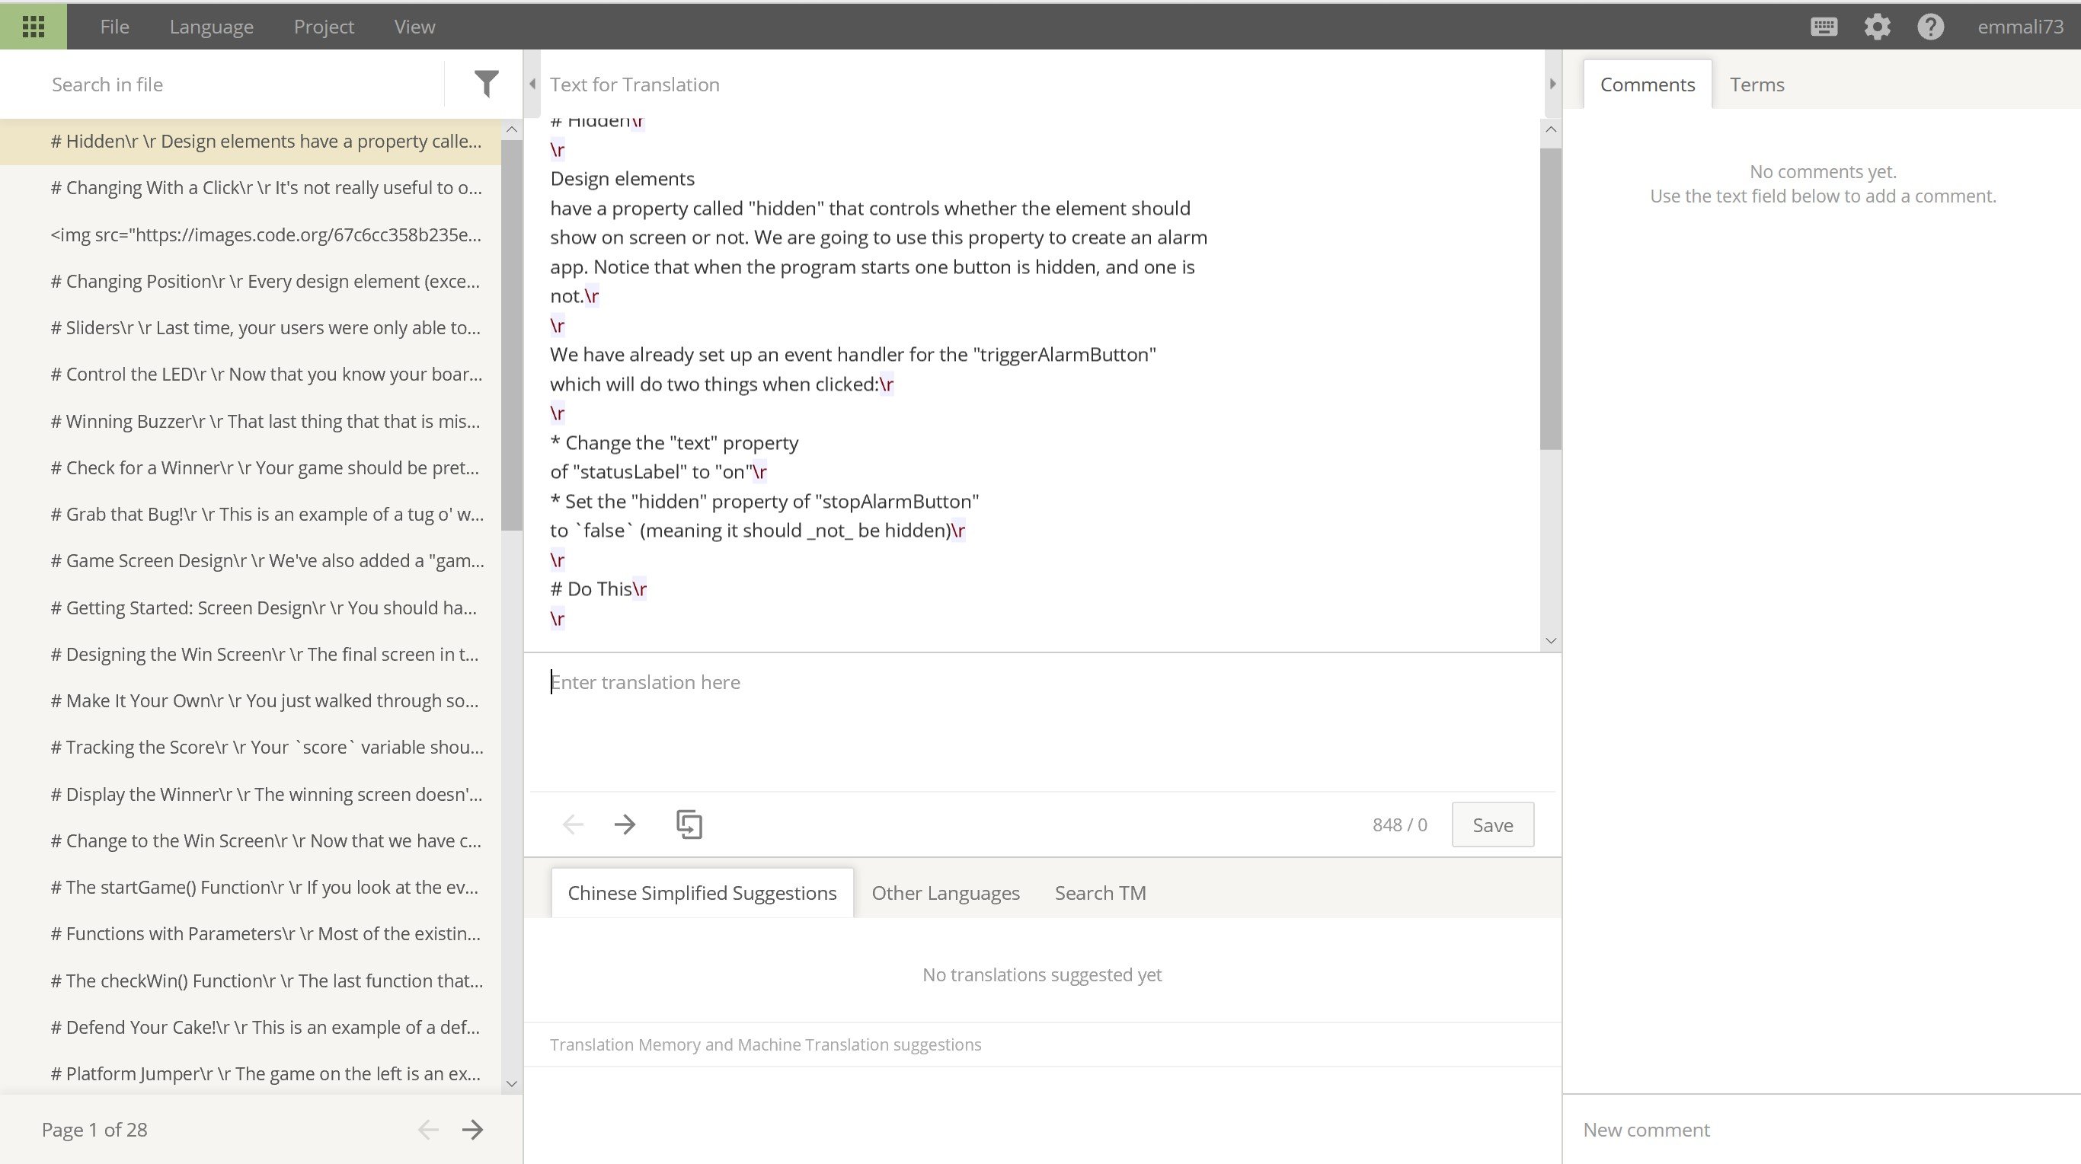Switch to the Comments tab
This screenshot has width=2081, height=1164.
(1647, 84)
